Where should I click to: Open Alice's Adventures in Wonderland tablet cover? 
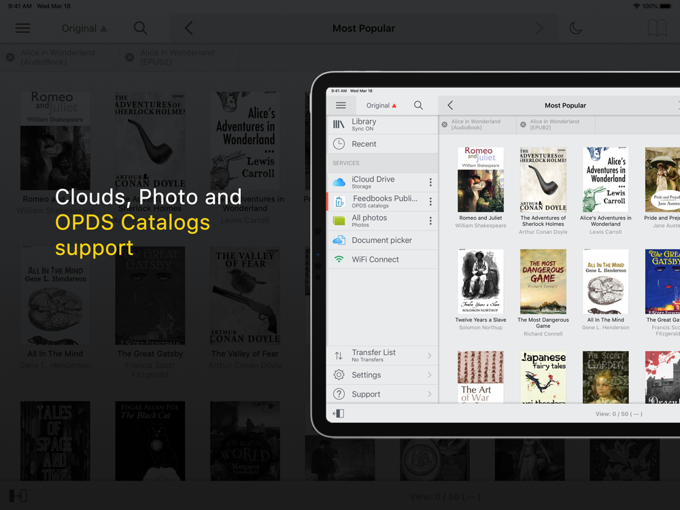[x=605, y=180]
